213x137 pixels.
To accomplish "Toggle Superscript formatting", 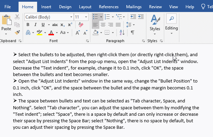I will point(70,25).
